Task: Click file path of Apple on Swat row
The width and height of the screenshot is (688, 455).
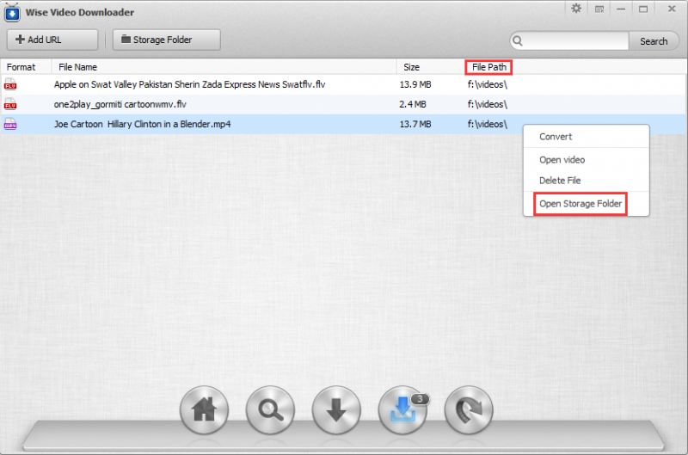Action: tap(487, 84)
